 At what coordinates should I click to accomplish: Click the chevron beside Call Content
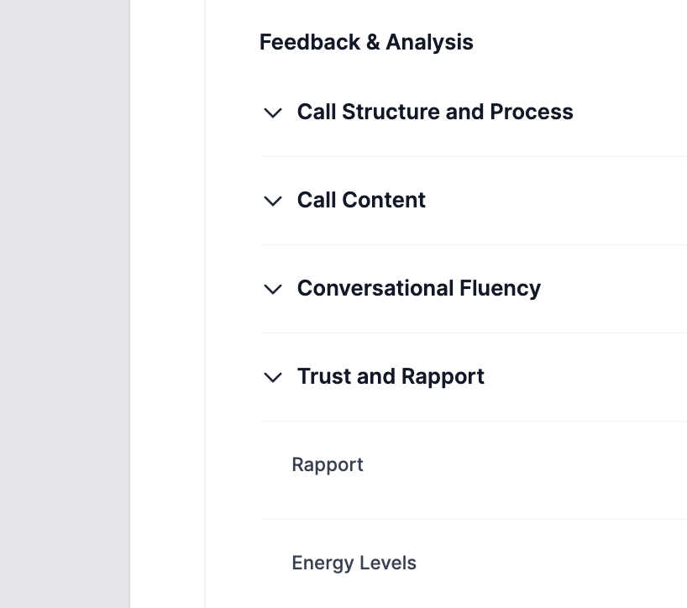272,202
